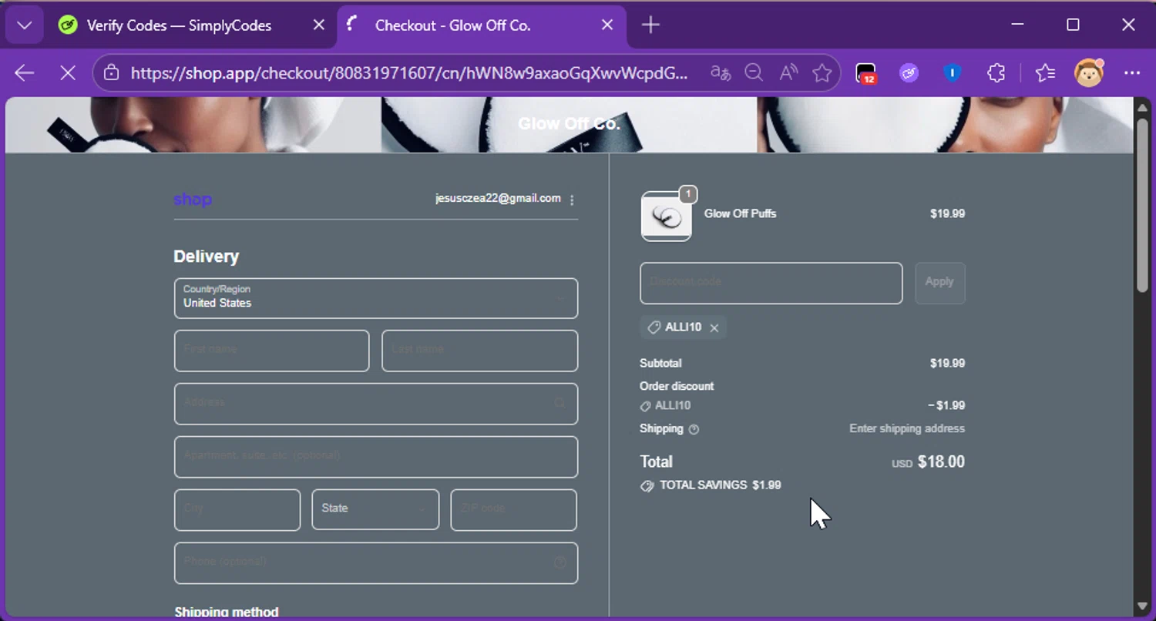Close the Checkout - Glow Off Co. tab
Viewport: 1156px width, 621px height.
click(x=607, y=25)
